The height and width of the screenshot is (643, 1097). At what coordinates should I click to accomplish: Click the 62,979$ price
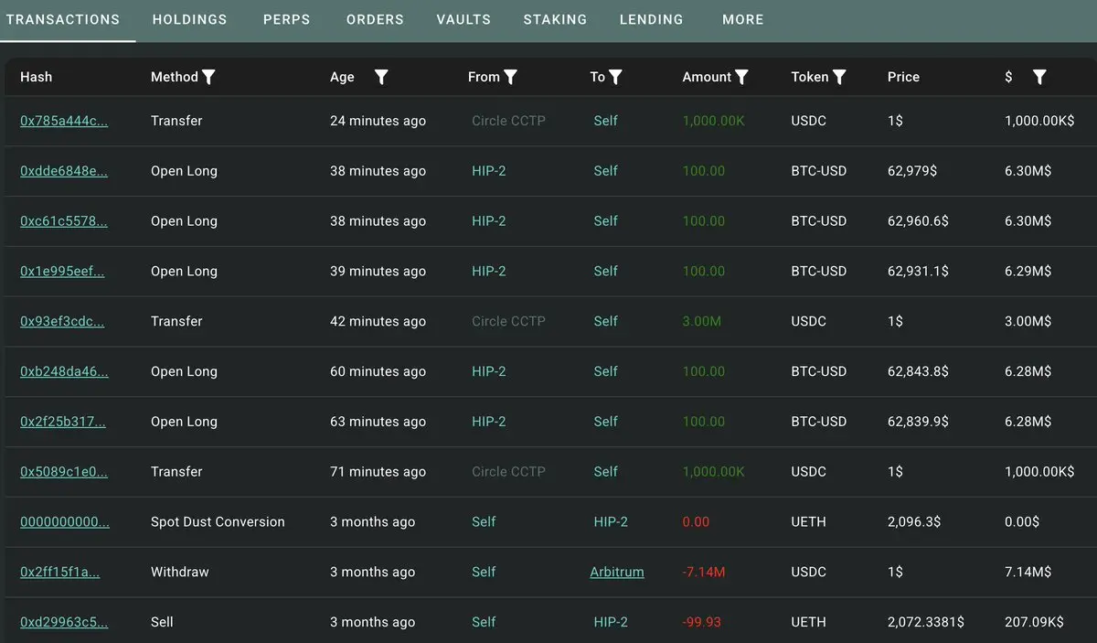912,171
